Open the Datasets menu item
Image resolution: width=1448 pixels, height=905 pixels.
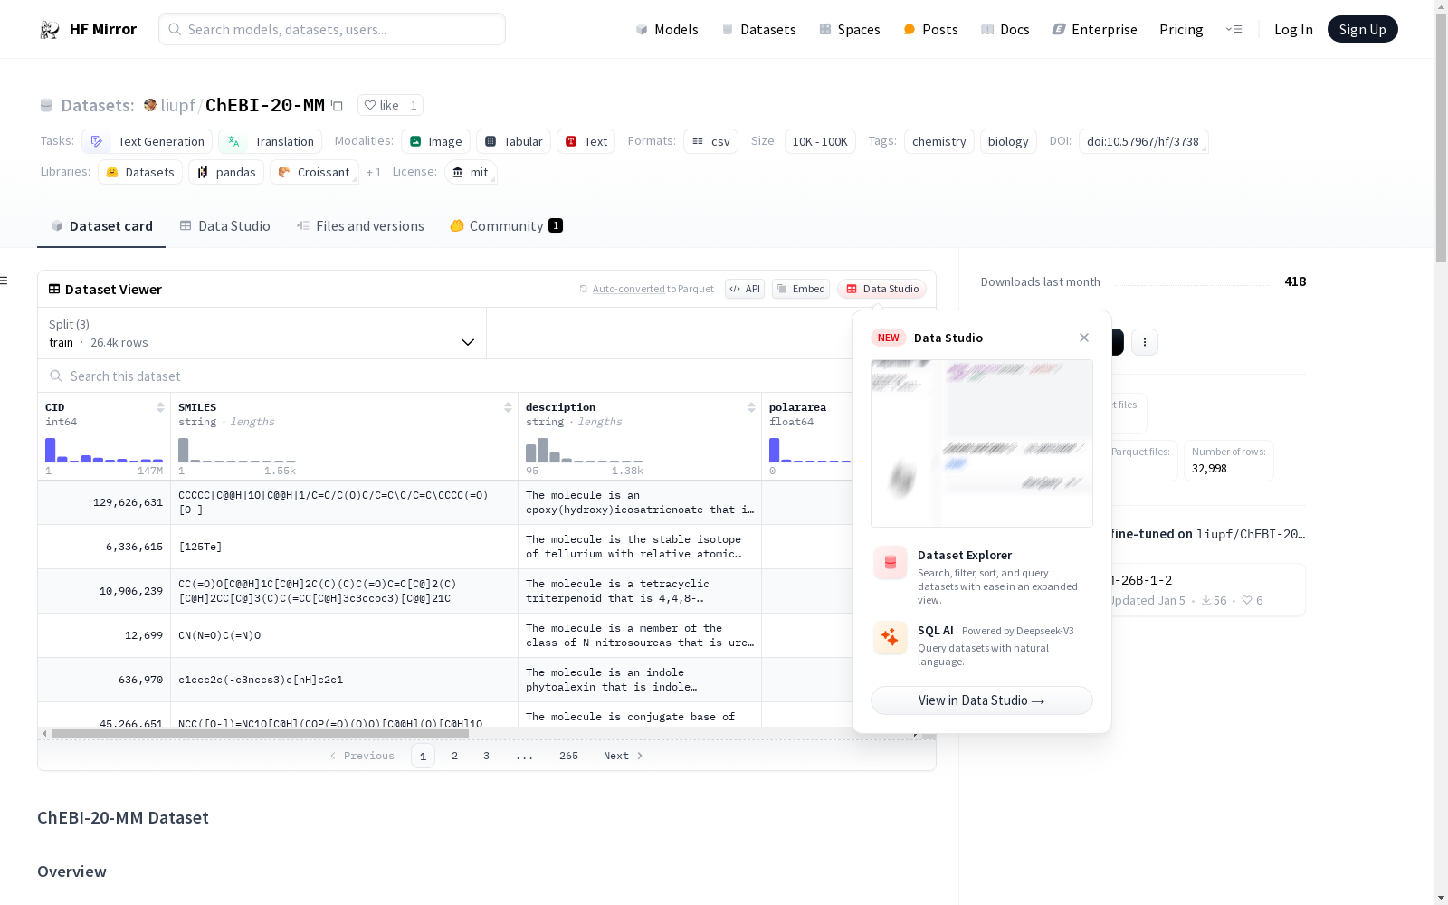758,30
